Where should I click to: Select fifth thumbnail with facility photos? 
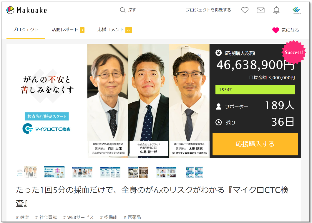click(x=138, y=172)
